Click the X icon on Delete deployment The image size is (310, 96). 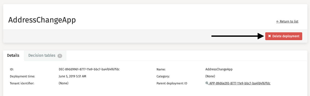(269, 36)
